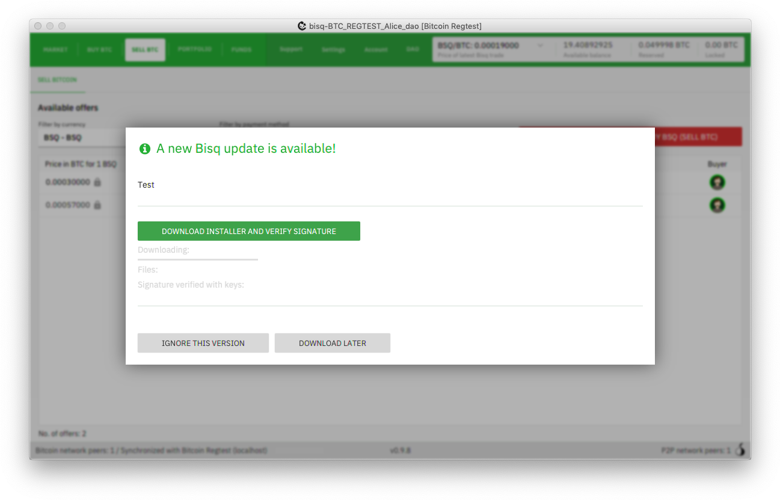The width and height of the screenshot is (780, 500).
Task: Select the Sell BTC tab
Action: click(x=145, y=50)
